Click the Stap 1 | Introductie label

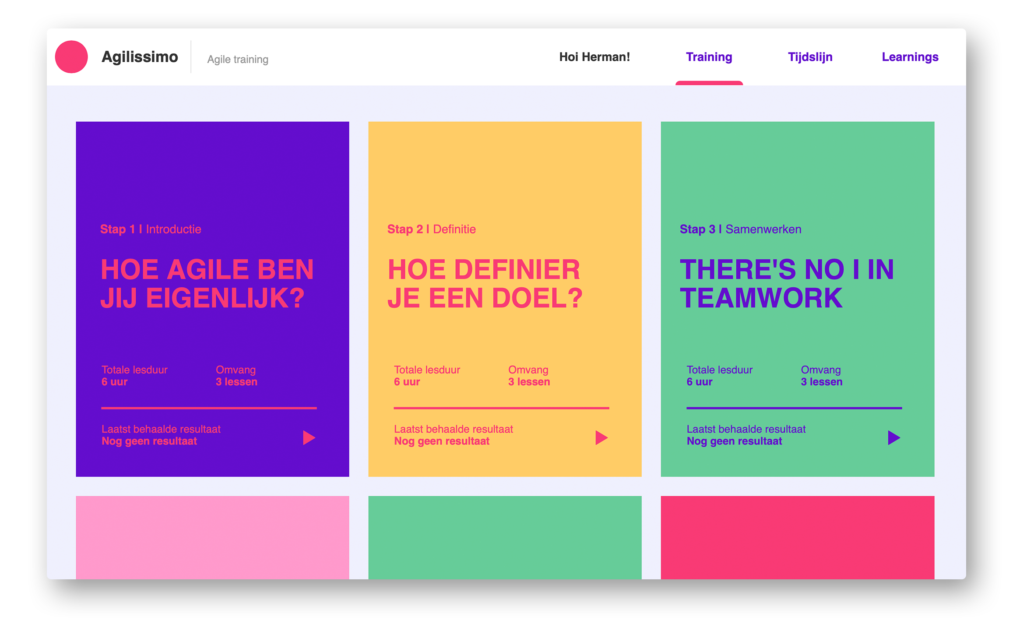pyautogui.click(x=151, y=229)
